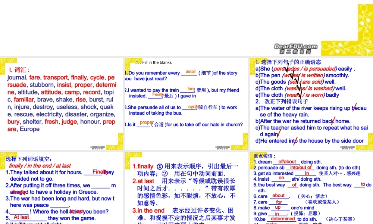Screen dimensions: 373x224
Task: Open the vocabulary slide thumbnail starting with journal
Action: click(x=62, y=104)
